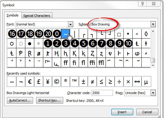164x118 pixels.
Task: Click the help question mark button
Action: (143, 4)
